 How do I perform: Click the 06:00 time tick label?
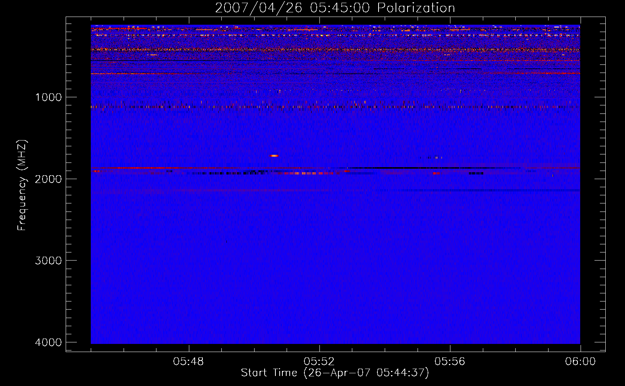pos(580,362)
